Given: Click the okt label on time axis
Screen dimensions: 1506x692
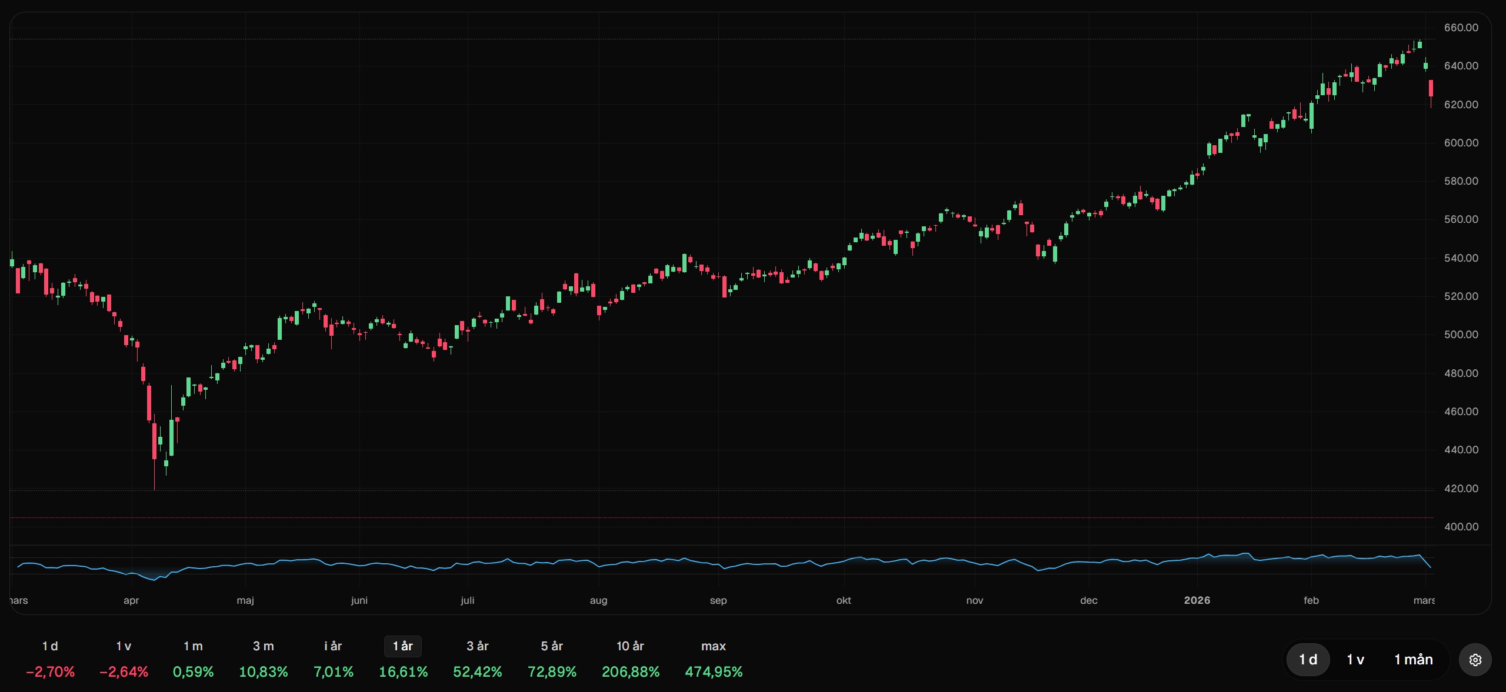Looking at the screenshot, I should click(843, 600).
